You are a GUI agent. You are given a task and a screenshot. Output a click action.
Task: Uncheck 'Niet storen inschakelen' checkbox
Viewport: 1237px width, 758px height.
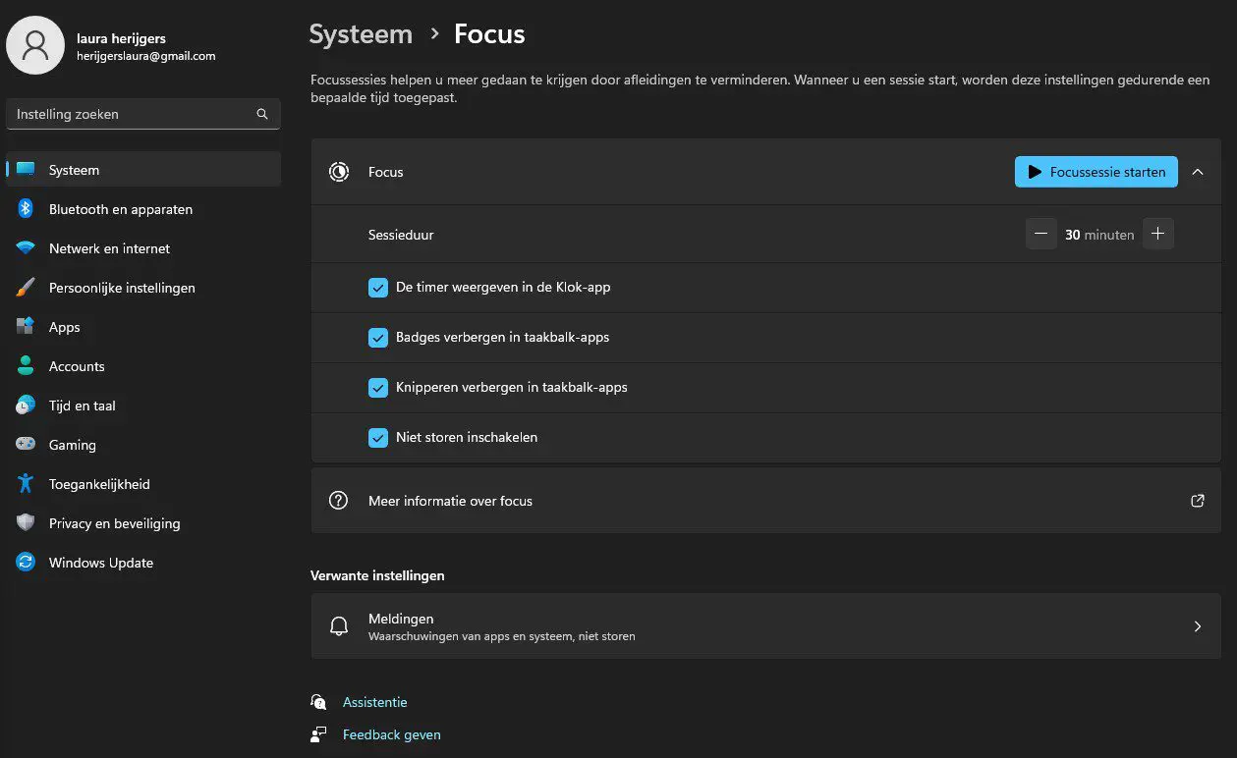(x=378, y=438)
